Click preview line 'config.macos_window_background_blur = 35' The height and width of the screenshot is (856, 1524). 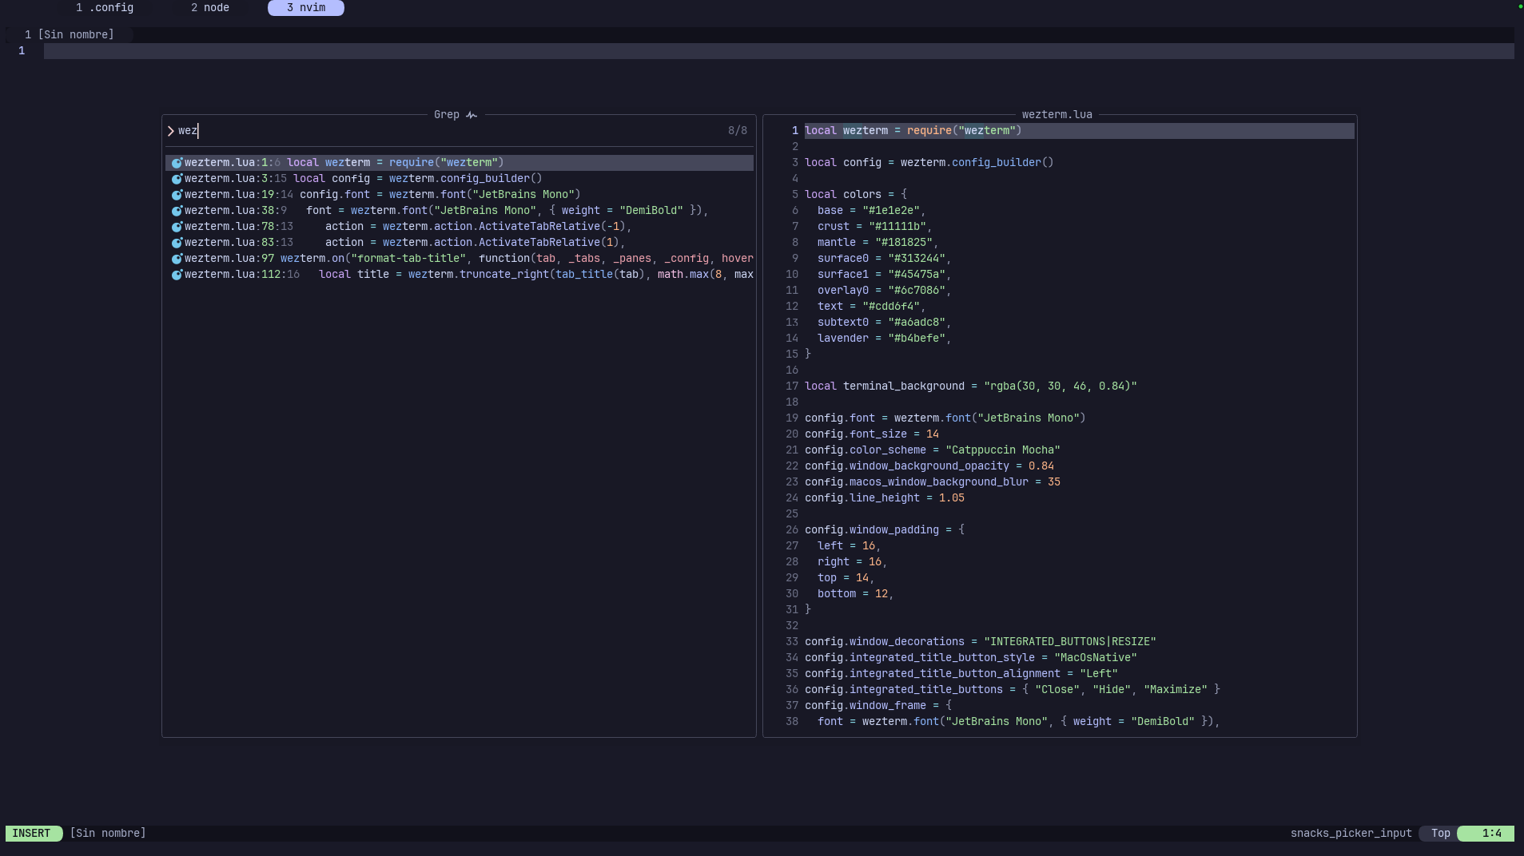pyautogui.click(x=933, y=482)
